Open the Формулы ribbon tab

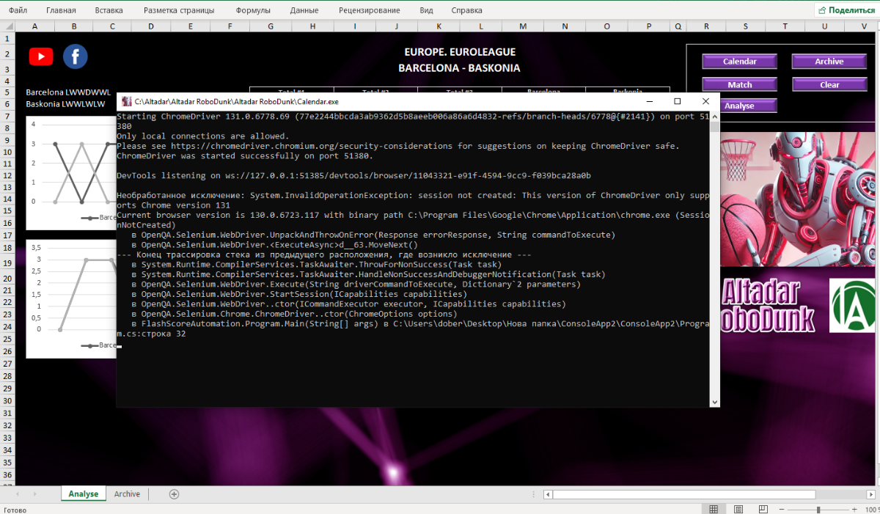tap(253, 10)
